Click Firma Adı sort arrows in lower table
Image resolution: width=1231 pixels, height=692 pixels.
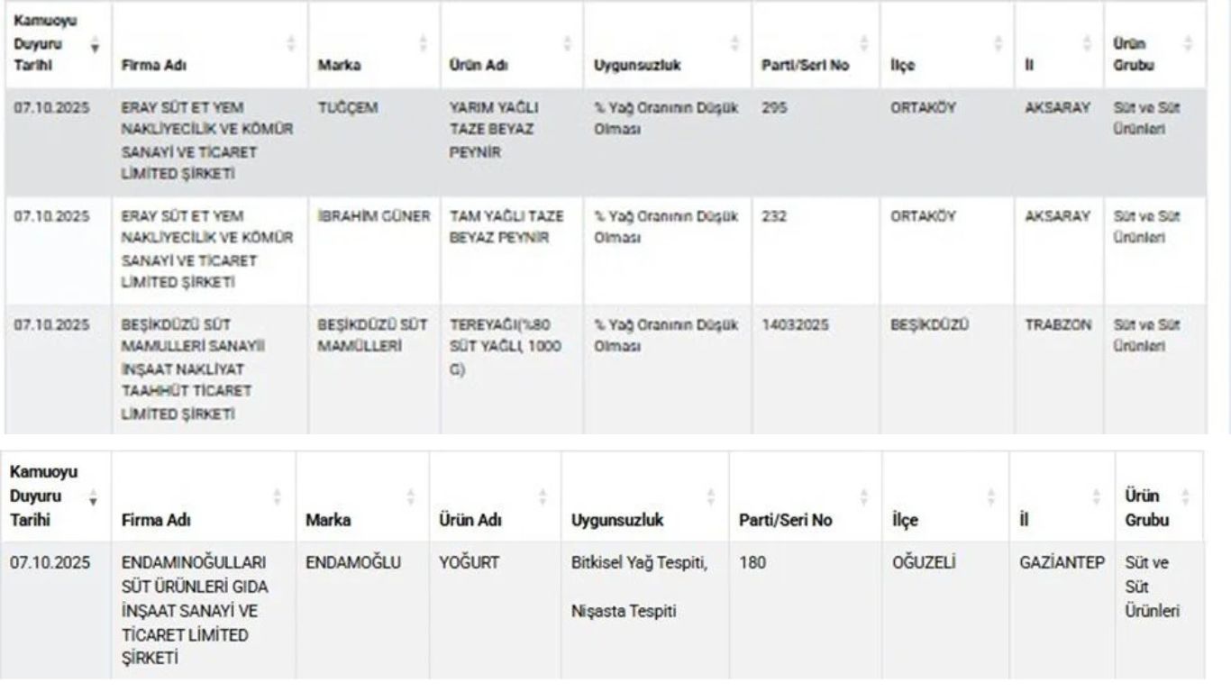278,496
